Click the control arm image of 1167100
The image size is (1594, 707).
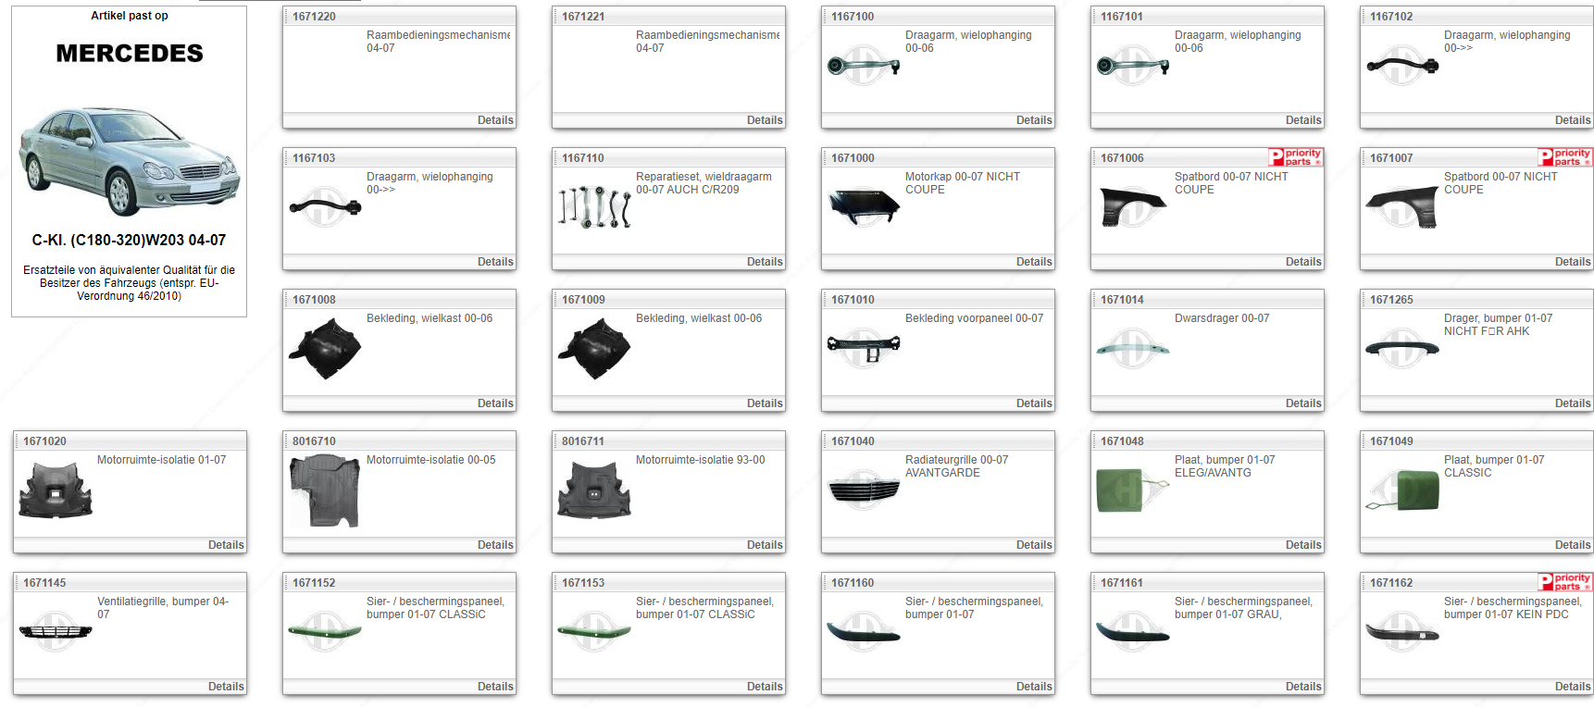(x=863, y=66)
